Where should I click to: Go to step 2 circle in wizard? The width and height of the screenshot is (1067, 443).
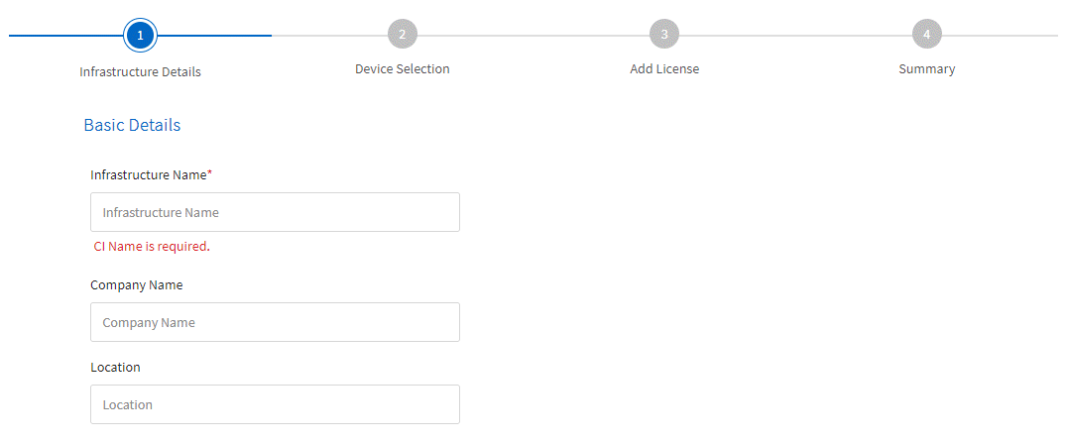tap(402, 35)
